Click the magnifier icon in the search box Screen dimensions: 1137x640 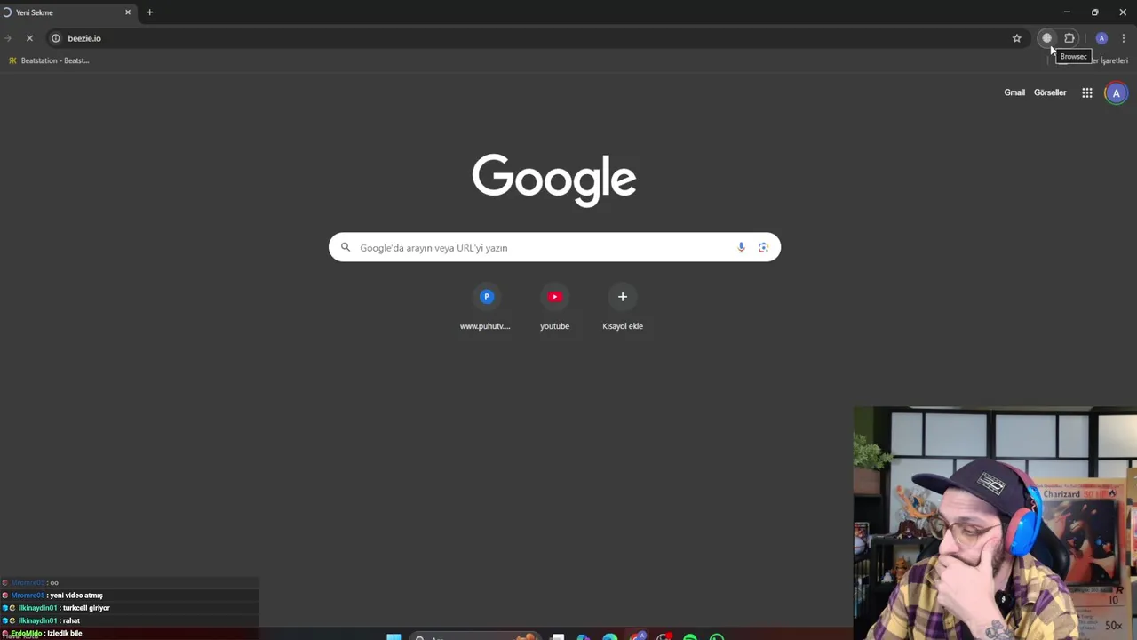[x=346, y=247]
